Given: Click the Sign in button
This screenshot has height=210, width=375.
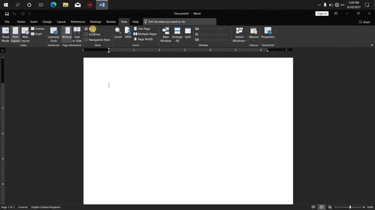Looking at the screenshot, I should click(x=322, y=13).
